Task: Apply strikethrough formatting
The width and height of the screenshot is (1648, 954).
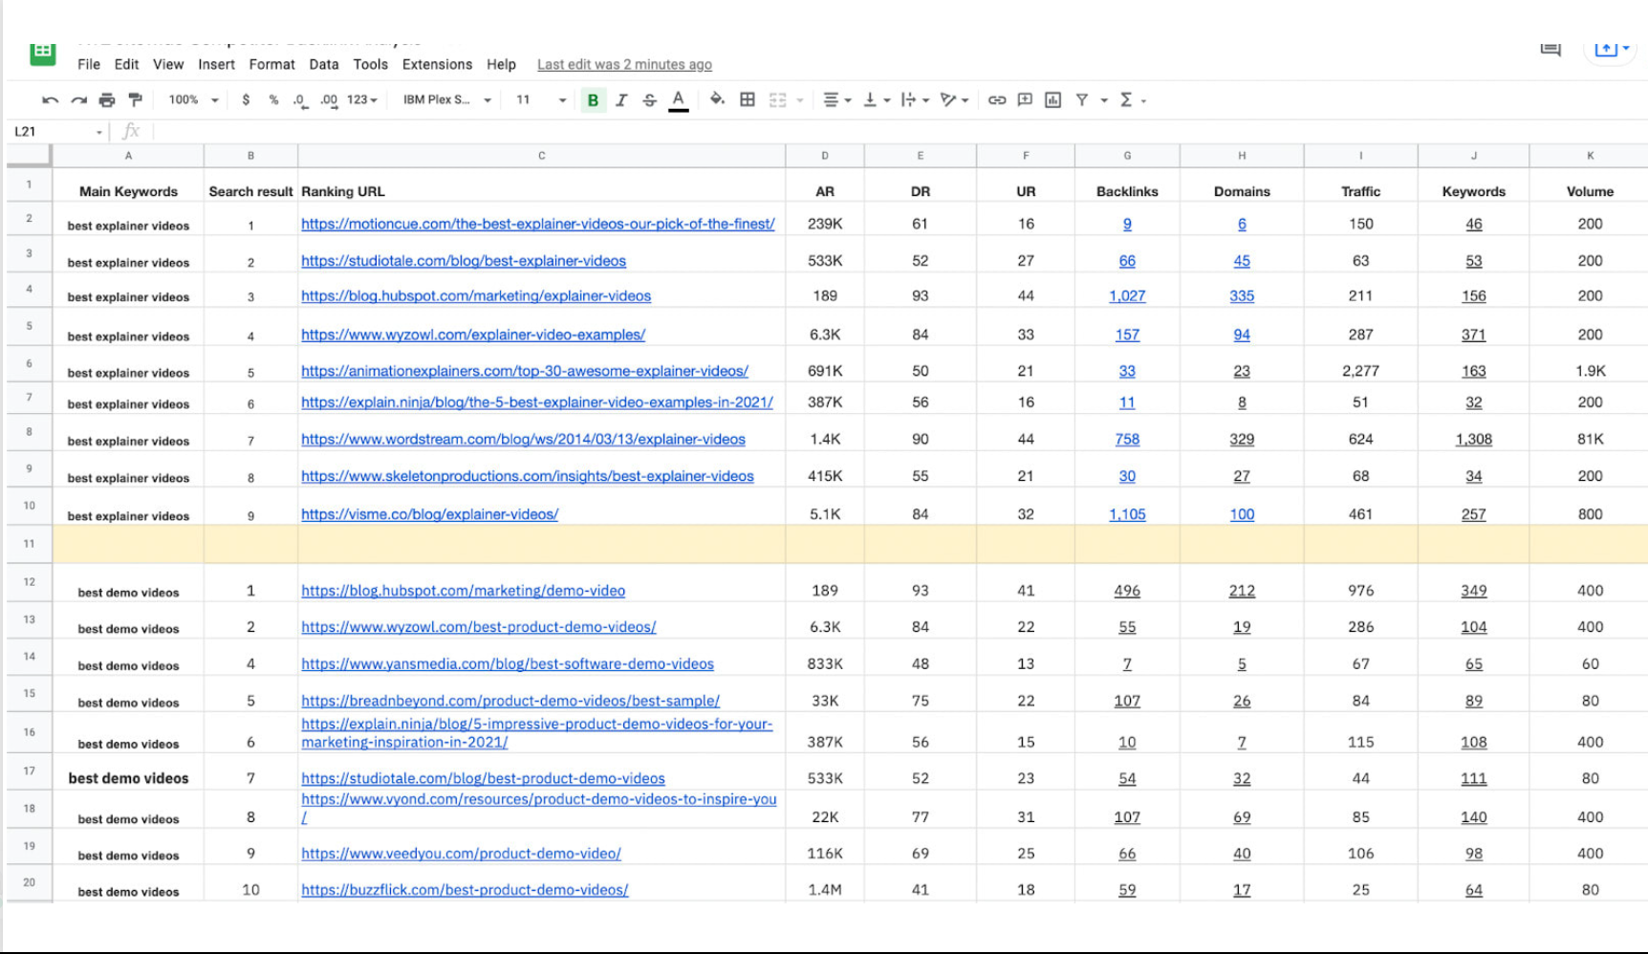Action: (x=650, y=99)
